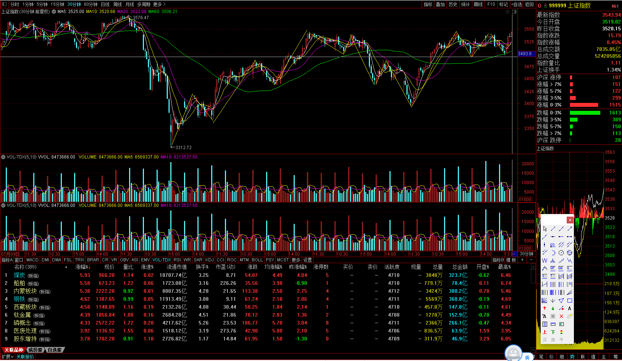Click the 返回 return button
622x361 pixels.
[x=529, y=4]
